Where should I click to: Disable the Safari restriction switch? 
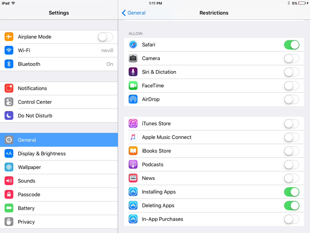291,45
